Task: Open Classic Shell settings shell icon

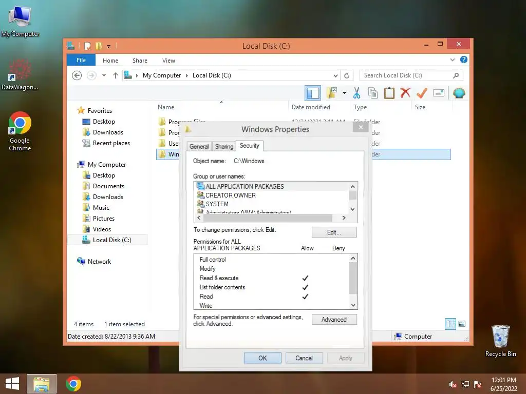Action: coord(459,93)
